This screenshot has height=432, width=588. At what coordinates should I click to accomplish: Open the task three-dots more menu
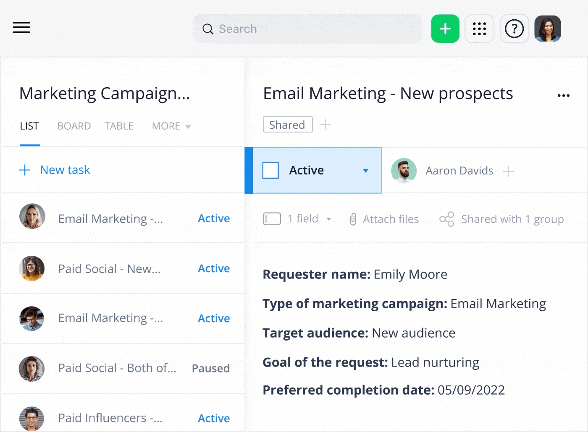[x=563, y=96]
